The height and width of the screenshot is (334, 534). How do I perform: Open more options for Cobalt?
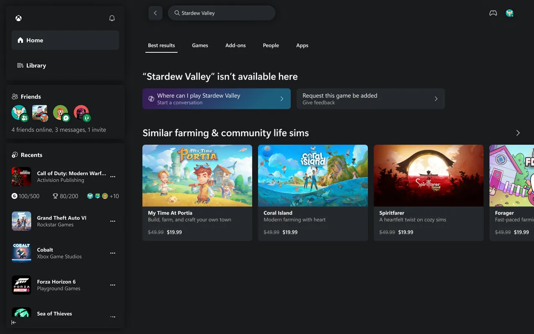[113, 253]
